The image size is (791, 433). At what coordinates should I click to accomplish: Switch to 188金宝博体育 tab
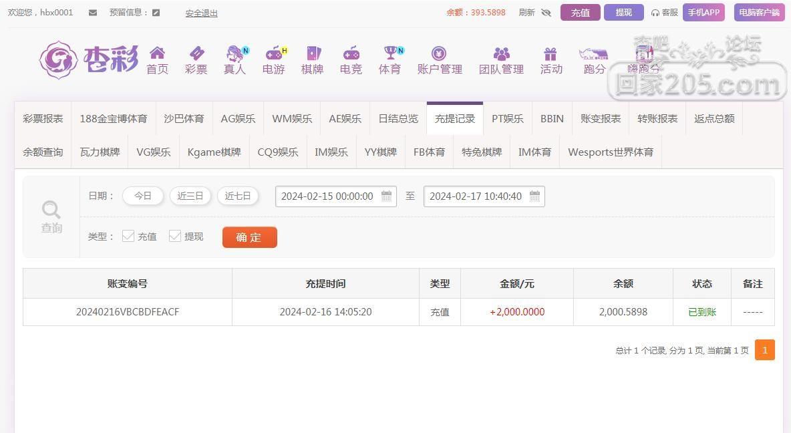pyautogui.click(x=114, y=118)
